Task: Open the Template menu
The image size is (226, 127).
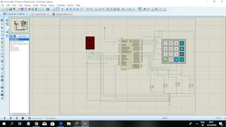Action: point(61,5)
